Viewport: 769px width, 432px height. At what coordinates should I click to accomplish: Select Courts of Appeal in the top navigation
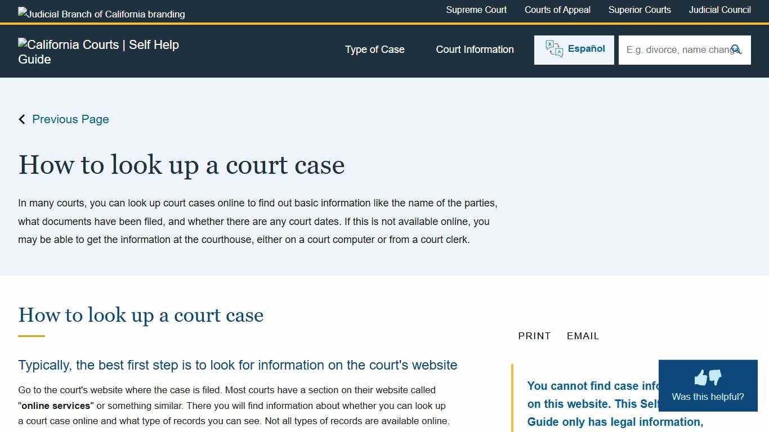pyautogui.click(x=557, y=10)
